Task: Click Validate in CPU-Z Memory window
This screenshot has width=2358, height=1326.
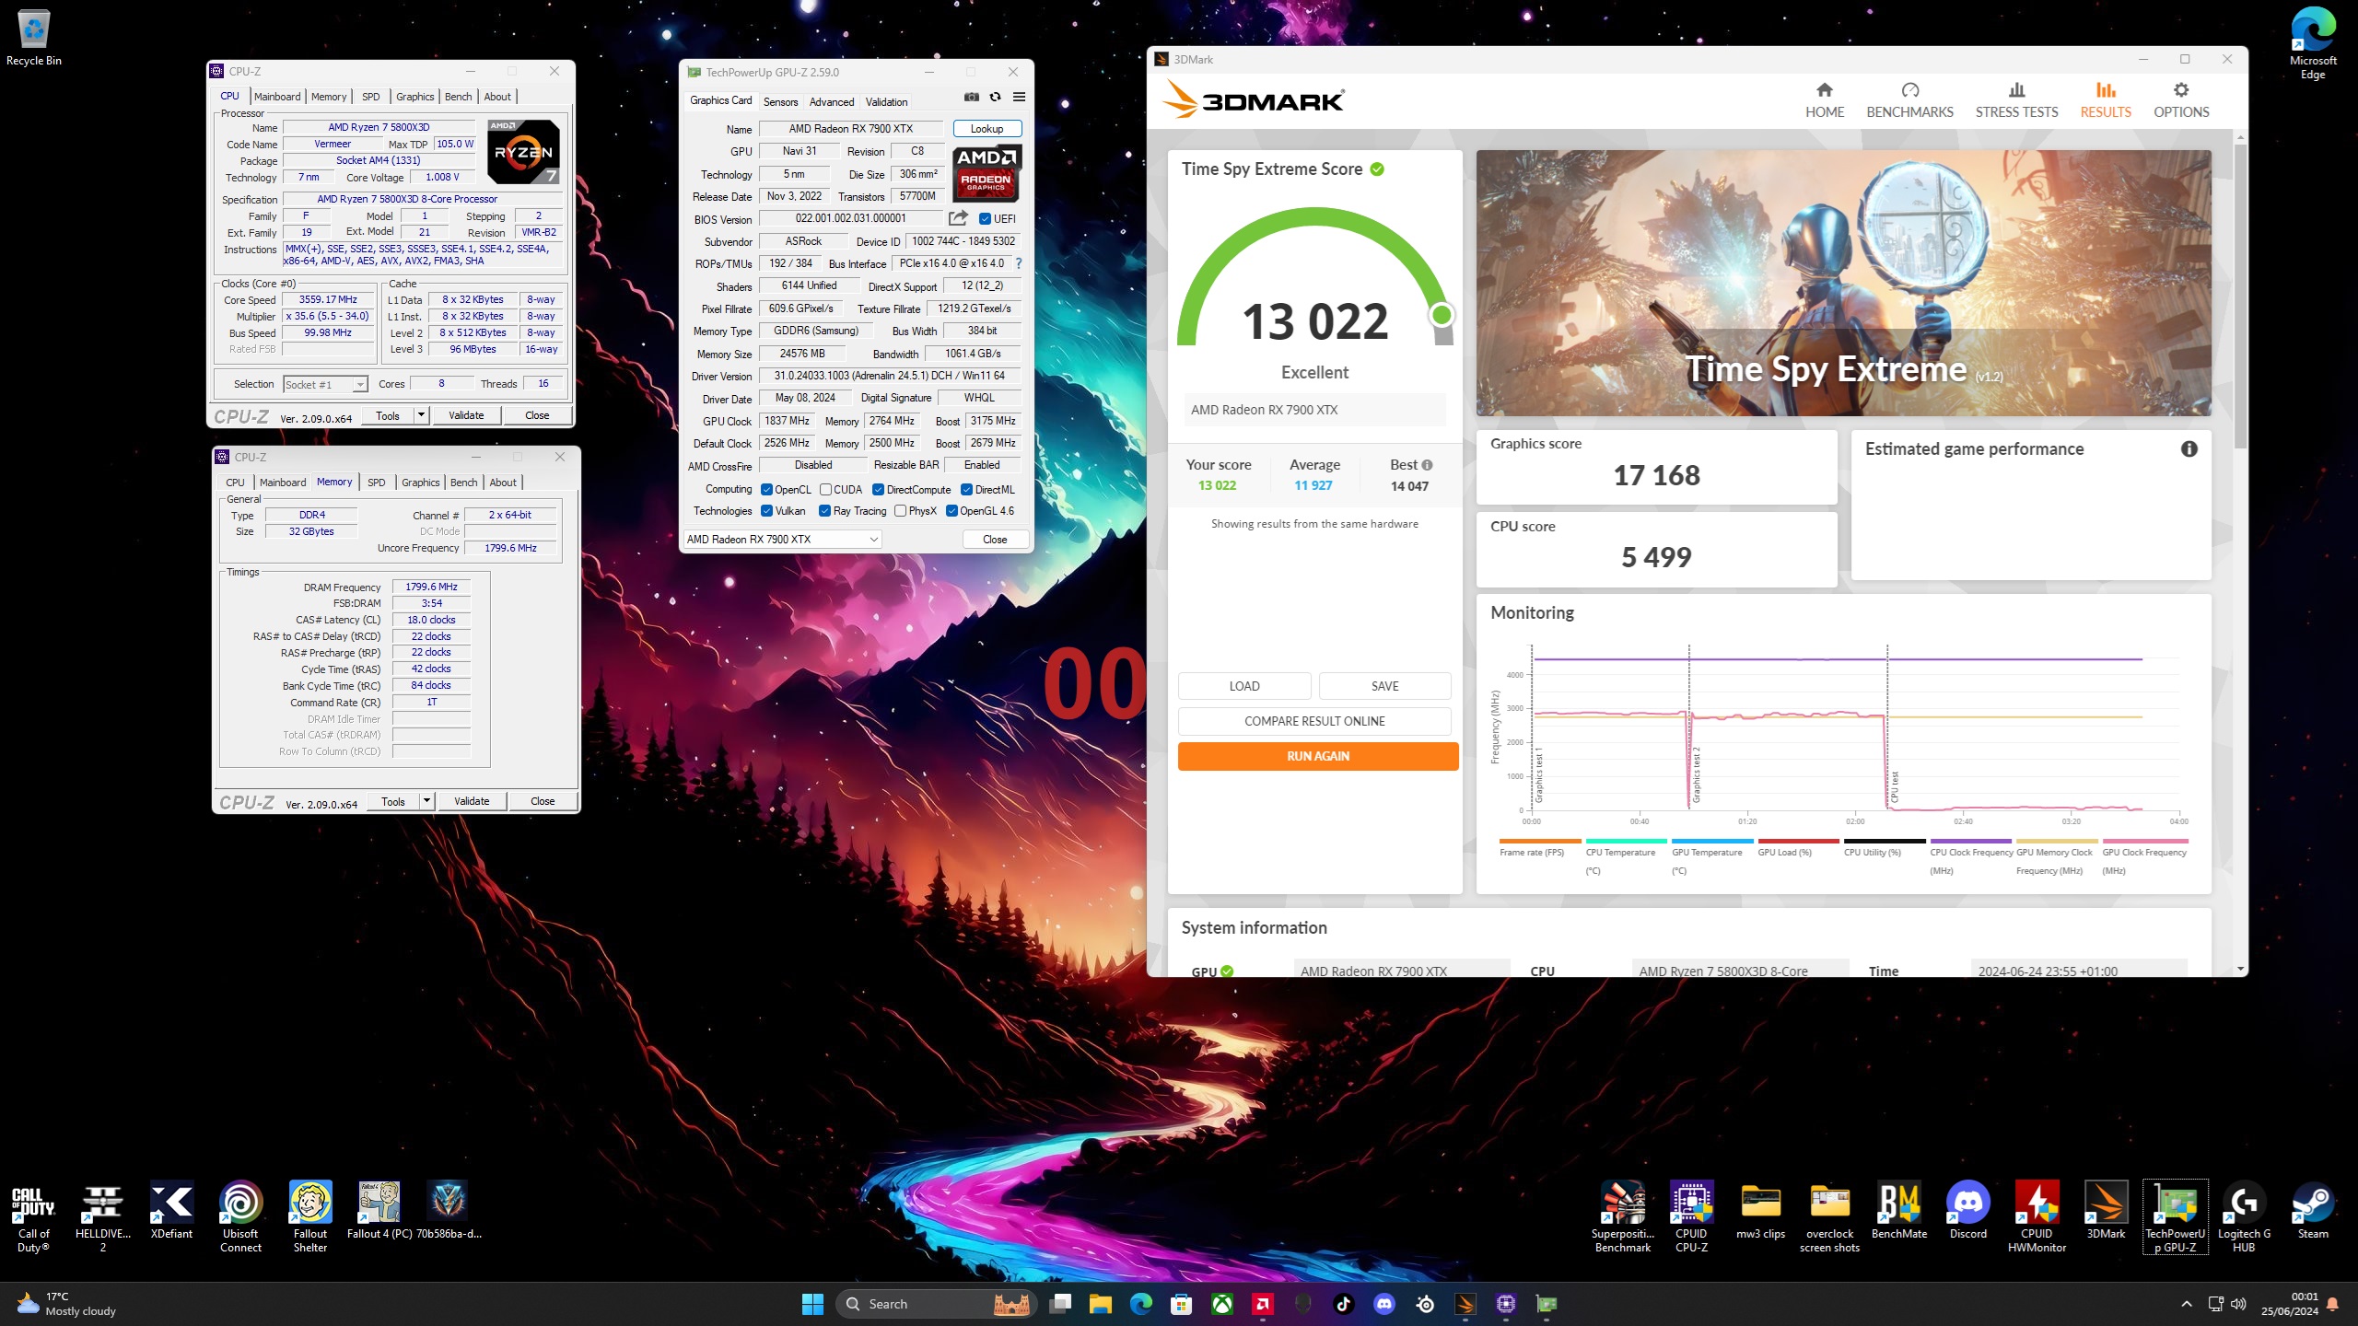Action: [x=472, y=801]
